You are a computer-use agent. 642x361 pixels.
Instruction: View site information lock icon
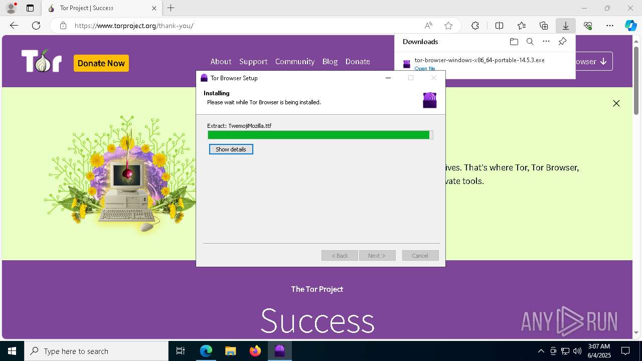pyautogui.click(x=63, y=26)
